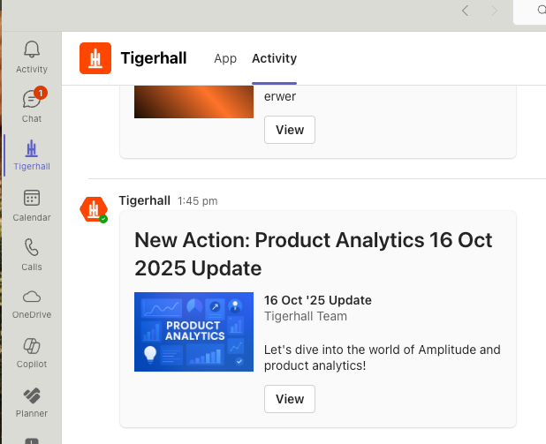Click 'New Action: Product Analytics 16 Oct 2025 Update' heading
The width and height of the screenshot is (546, 444).
point(314,254)
